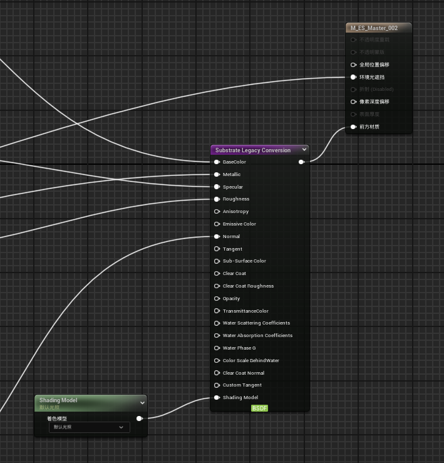The height and width of the screenshot is (463, 444).
Task: Click the 环境光遮挡 label text
Action: click(372, 77)
